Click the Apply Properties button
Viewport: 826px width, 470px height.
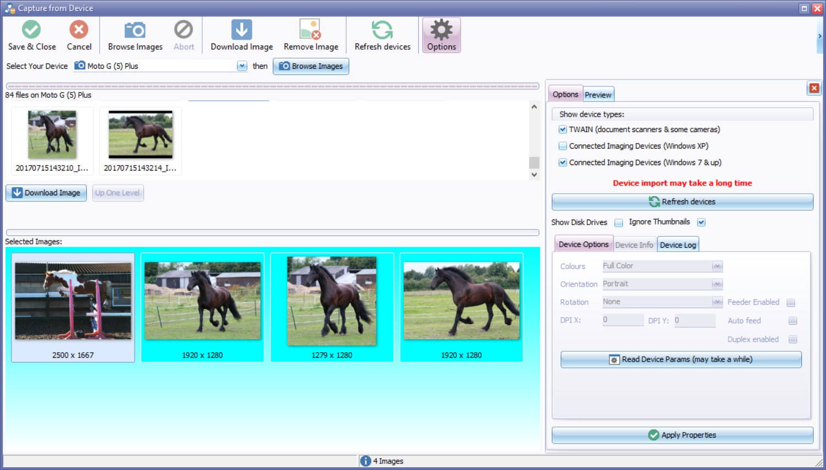click(682, 435)
